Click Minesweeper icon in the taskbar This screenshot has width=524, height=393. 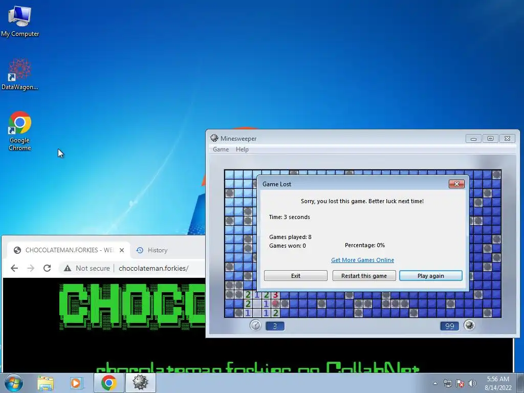tap(140, 383)
